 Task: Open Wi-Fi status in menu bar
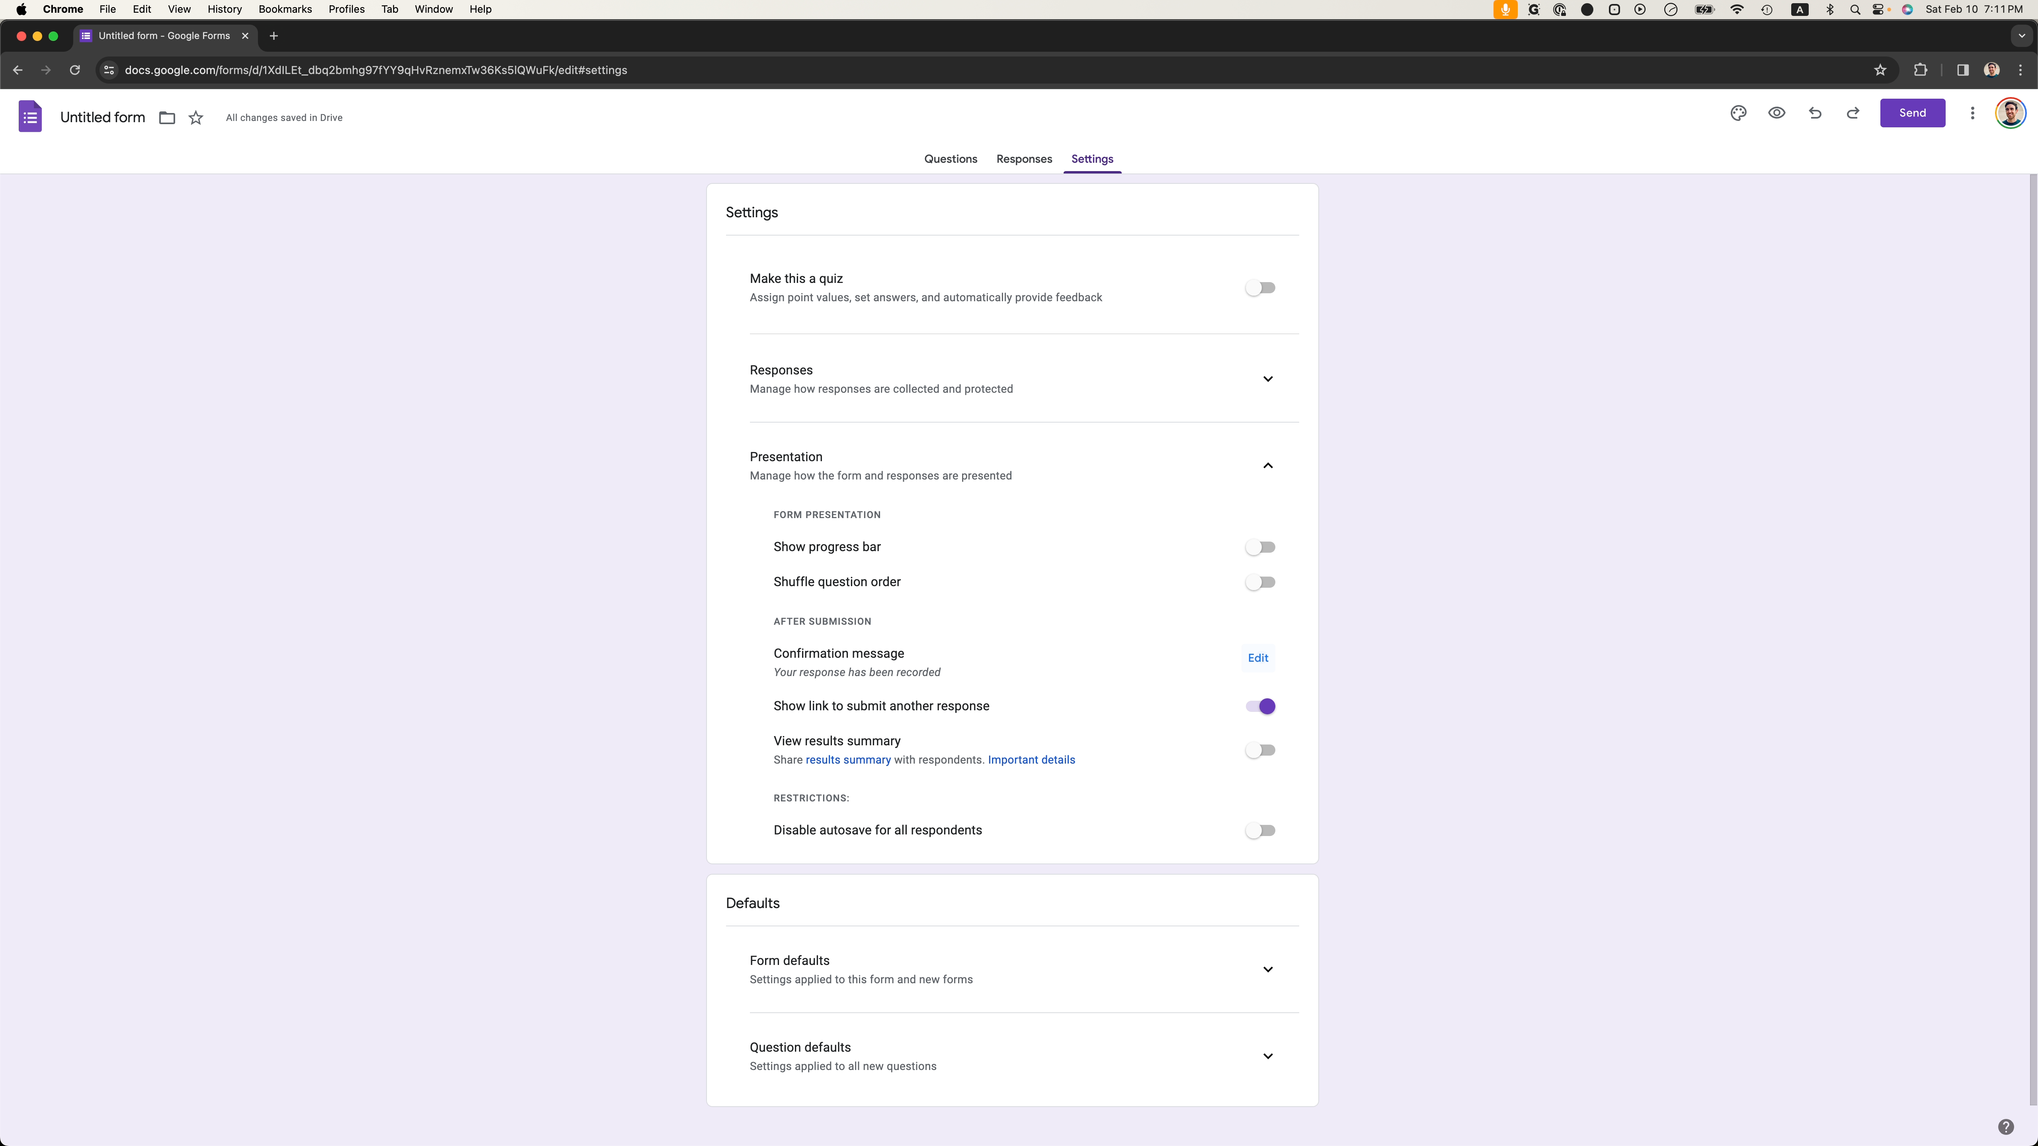pos(1737,10)
